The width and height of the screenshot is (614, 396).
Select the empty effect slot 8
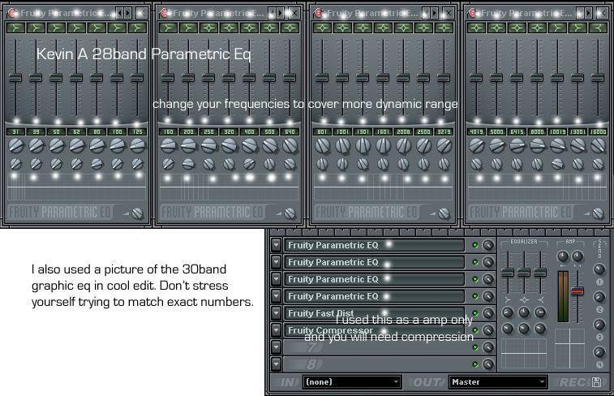(374, 364)
